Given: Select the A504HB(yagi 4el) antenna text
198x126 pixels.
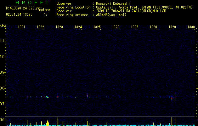Looking at the screenshot, I should coord(111,15).
